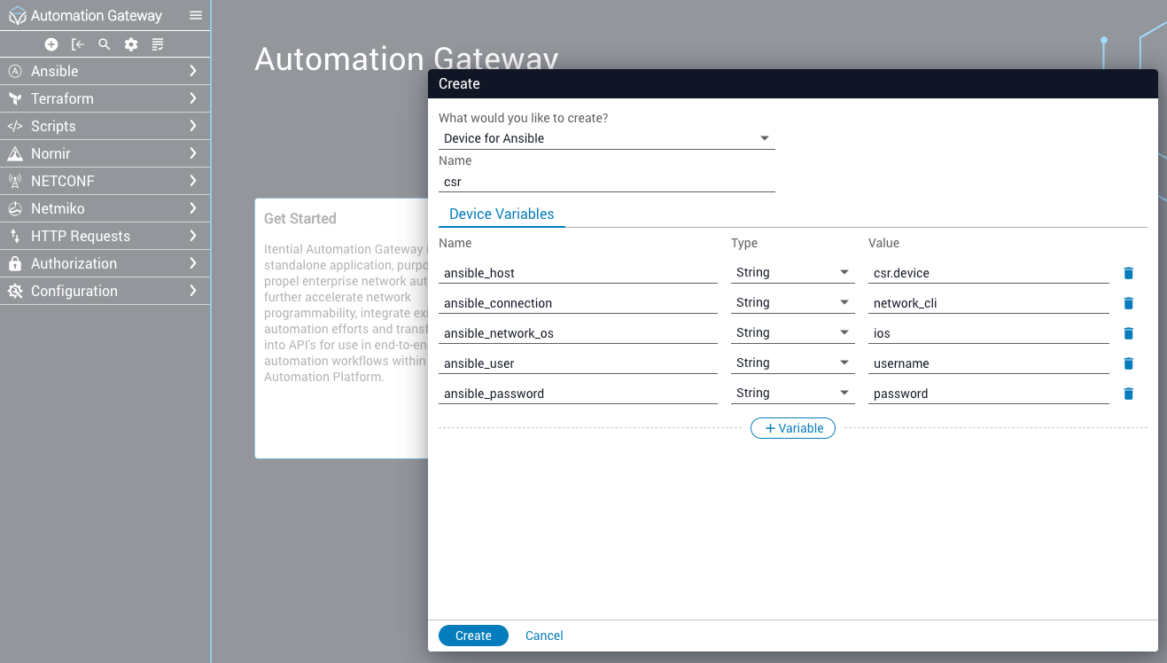Expand the HTTP Requests sidebar item

tap(105, 236)
